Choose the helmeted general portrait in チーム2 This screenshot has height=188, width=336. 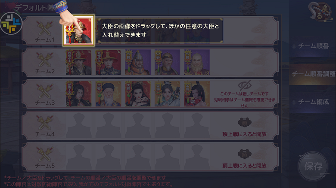(138, 62)
